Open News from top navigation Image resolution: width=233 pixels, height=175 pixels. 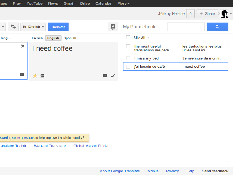[53, 3]
